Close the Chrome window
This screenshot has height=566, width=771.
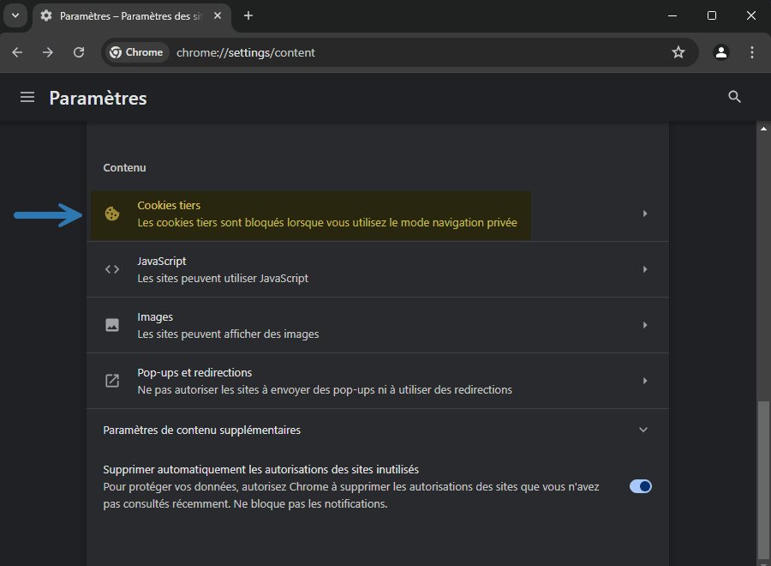750,15
